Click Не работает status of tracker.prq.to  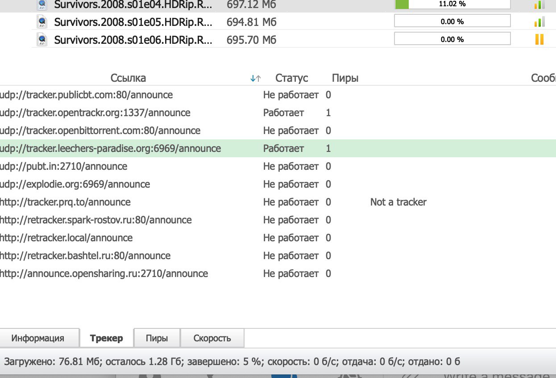pos(291,202)
